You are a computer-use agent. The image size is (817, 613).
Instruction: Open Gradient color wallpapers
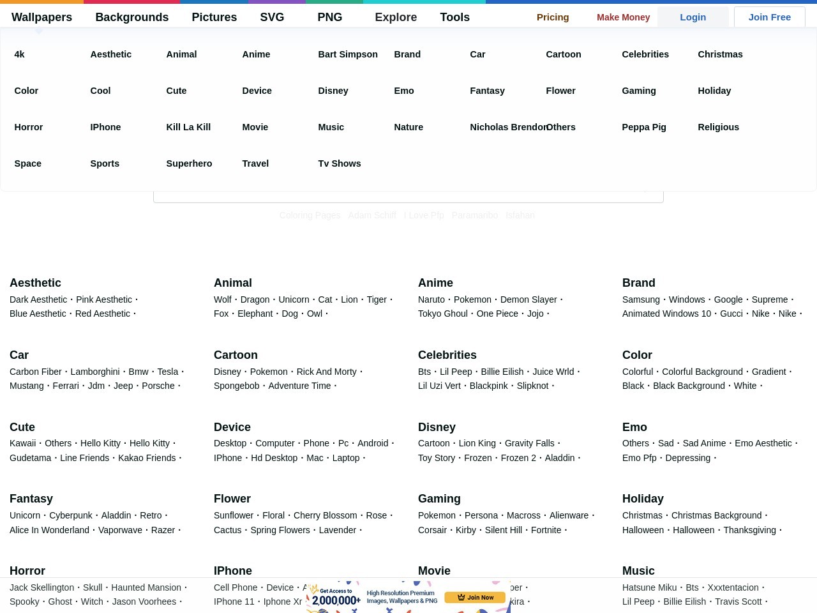(x=768, y=372)
